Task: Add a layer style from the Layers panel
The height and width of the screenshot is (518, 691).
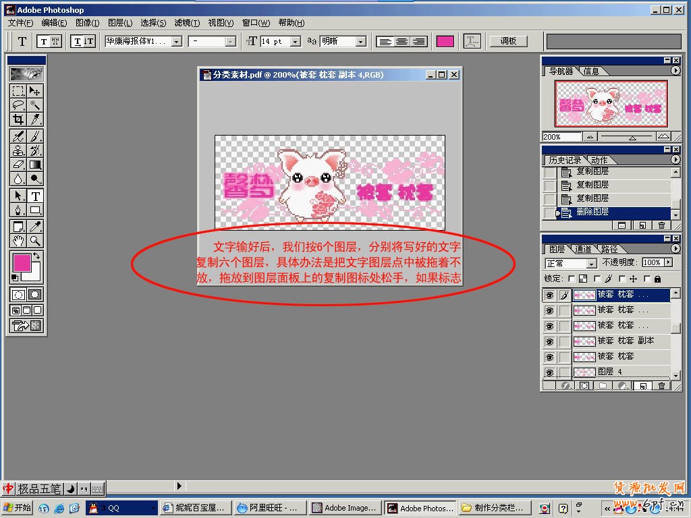Action: tap(565, 386)
